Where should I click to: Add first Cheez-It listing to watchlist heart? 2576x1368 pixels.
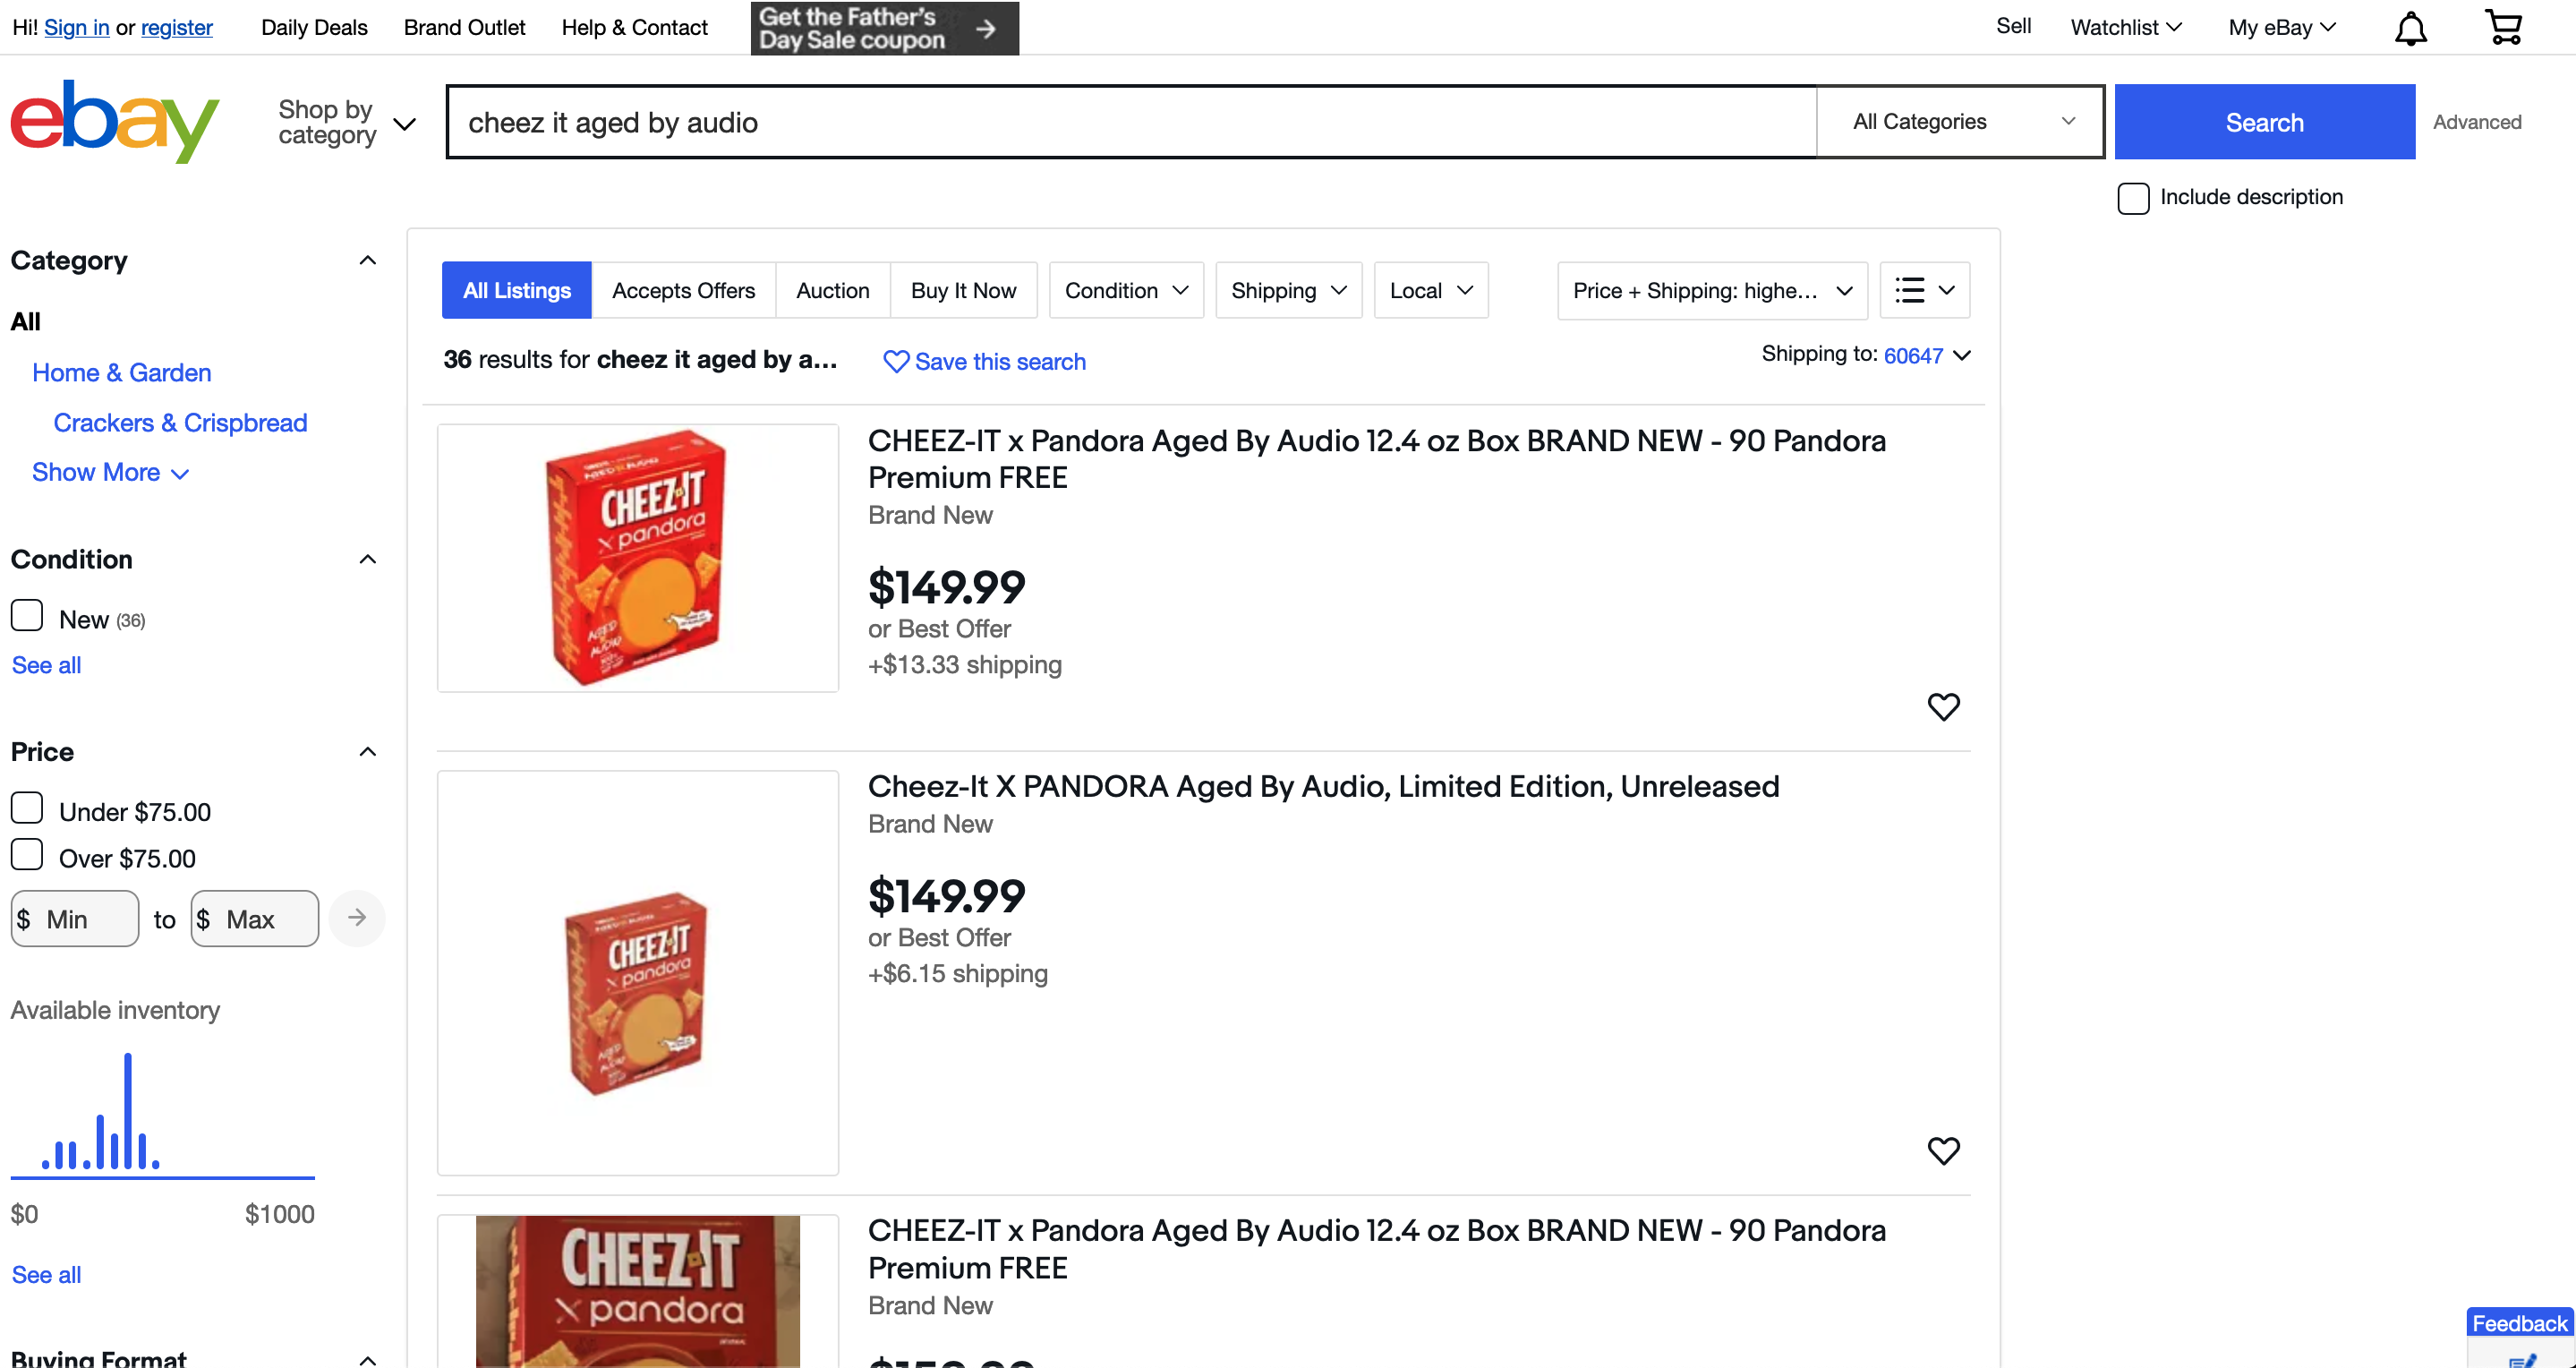[x=1943, y=707]
